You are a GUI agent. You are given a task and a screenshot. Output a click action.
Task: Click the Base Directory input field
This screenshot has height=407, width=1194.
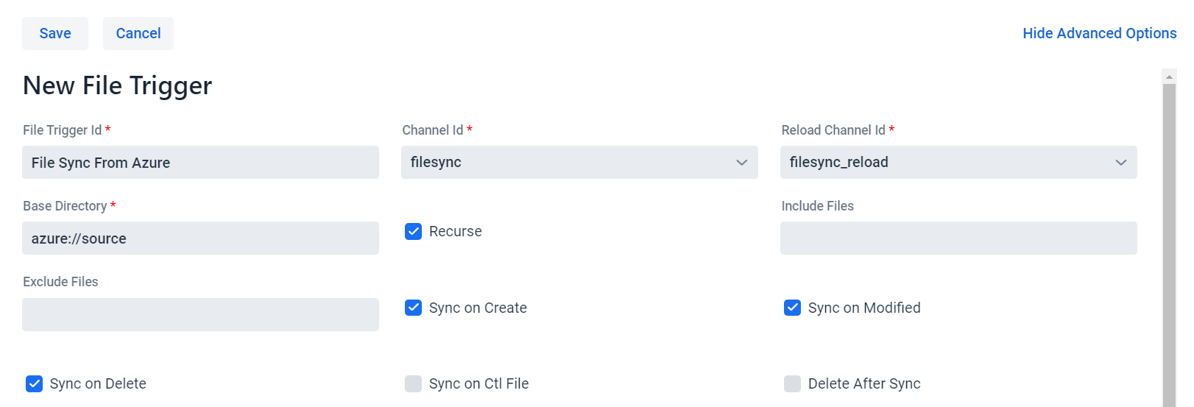200,238
